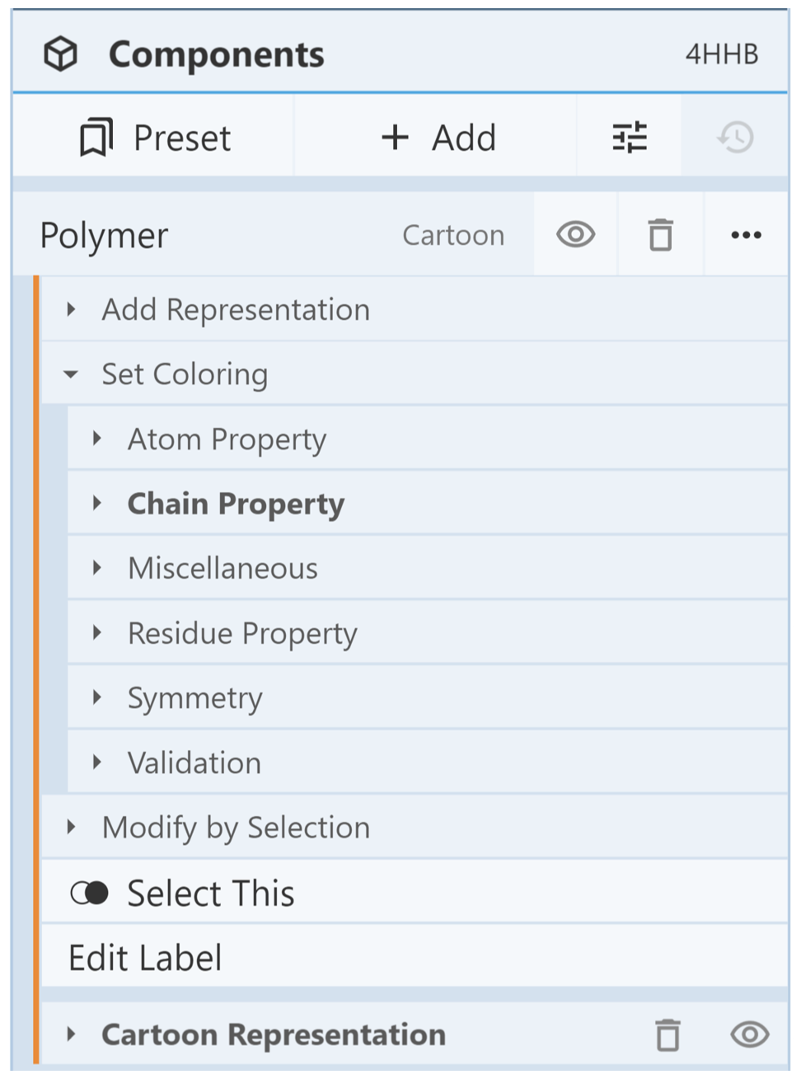The width and height of the screenshot is (801, 1079).
Task: Open the component options sliders icon
Action: tap(630, 138)
